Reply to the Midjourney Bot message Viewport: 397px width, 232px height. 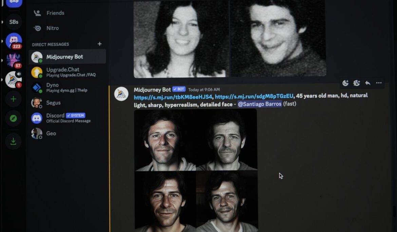tap(367, 83)
